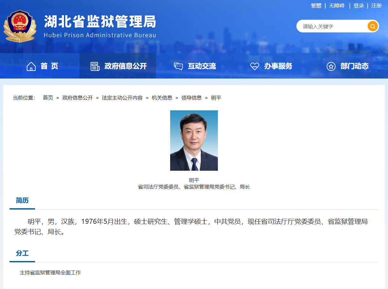The width and height of the screenshot is (388, 289).
Task: Click the site title 湖北省监狱管理局
Action: [x=100, y=22]
